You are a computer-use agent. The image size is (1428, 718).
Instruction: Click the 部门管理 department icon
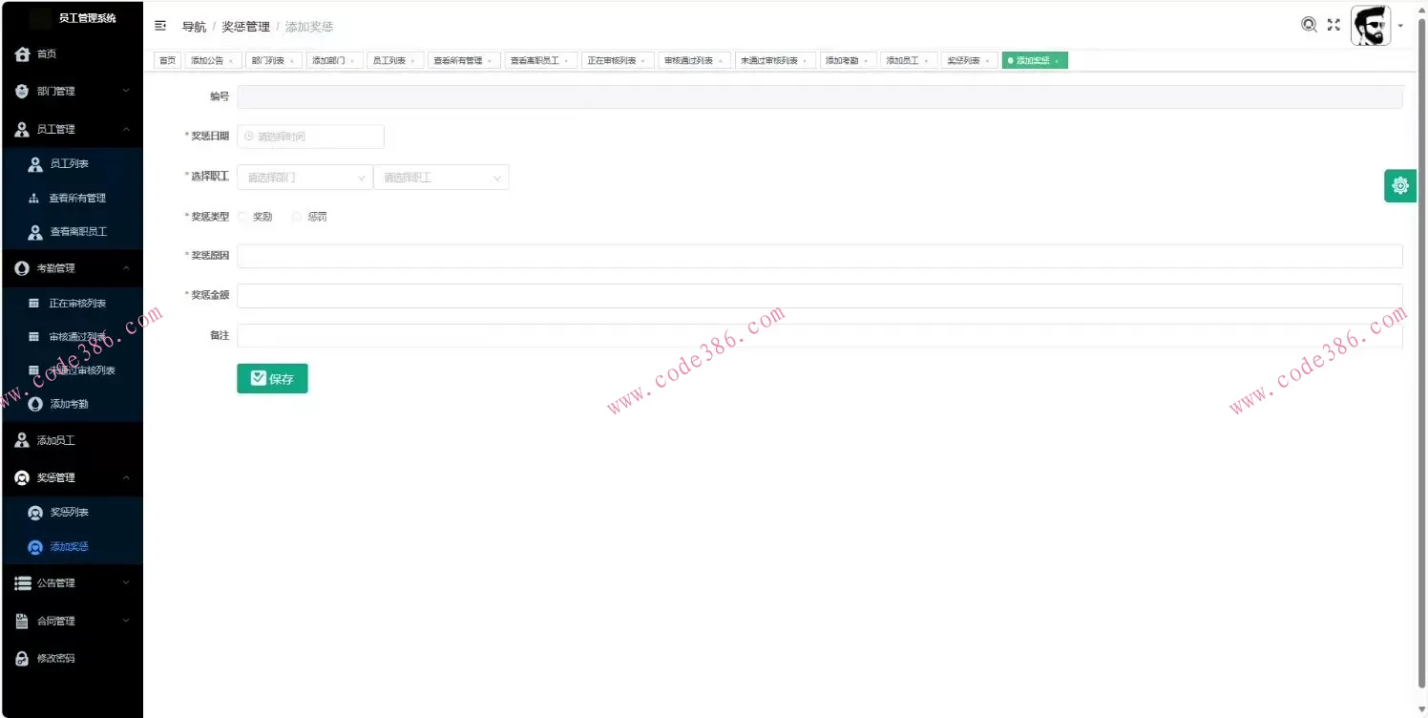click(23, 92)
